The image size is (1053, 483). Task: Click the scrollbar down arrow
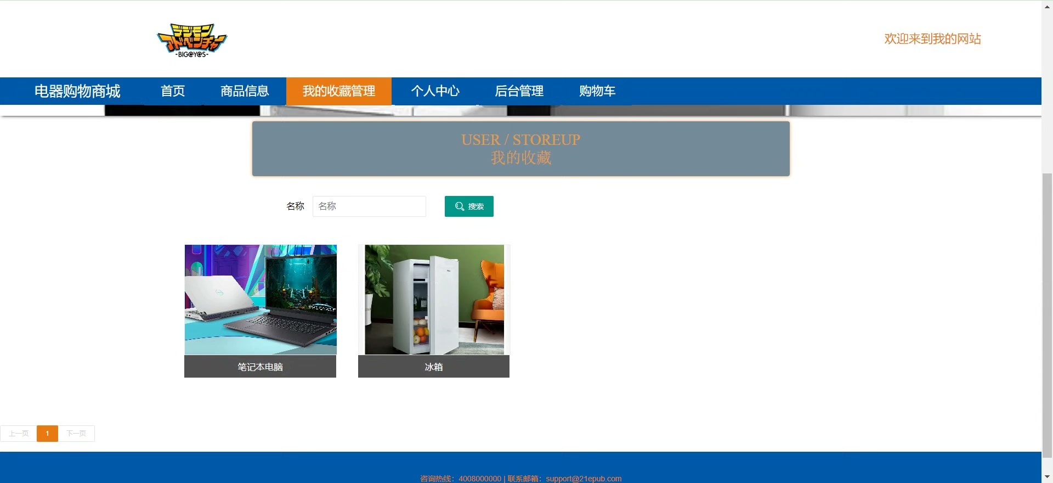(x=1047, y=477)
